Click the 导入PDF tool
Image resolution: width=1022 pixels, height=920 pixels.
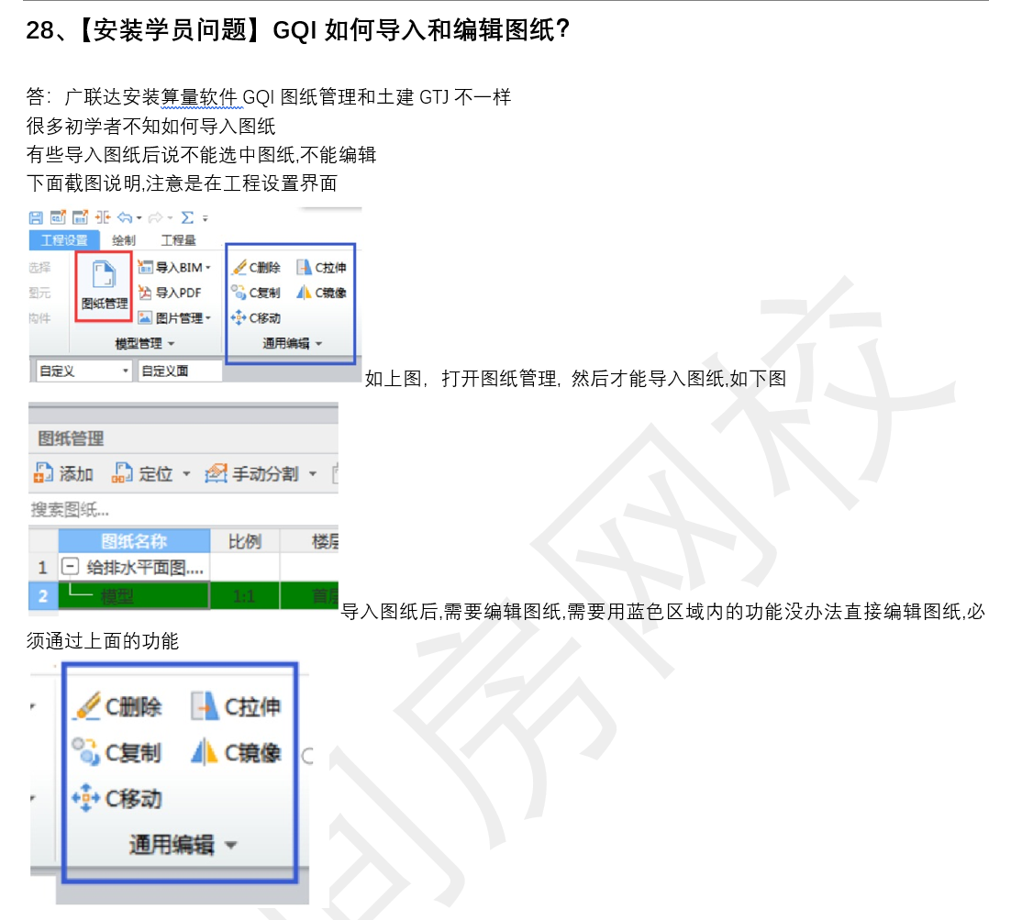click(170, 293)
